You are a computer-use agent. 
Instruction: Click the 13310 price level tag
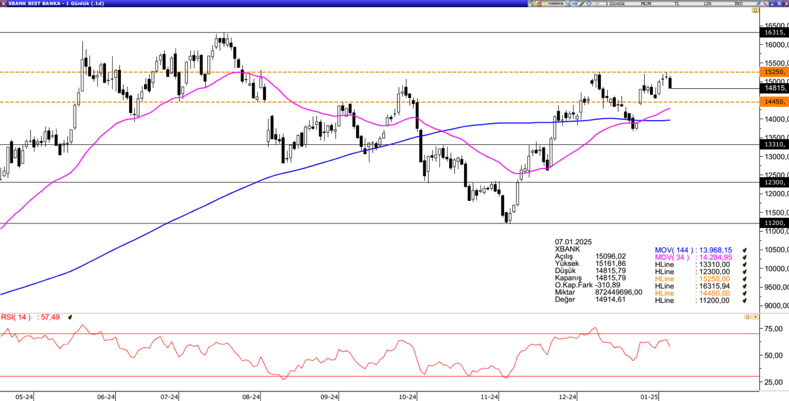coord(774,144)
